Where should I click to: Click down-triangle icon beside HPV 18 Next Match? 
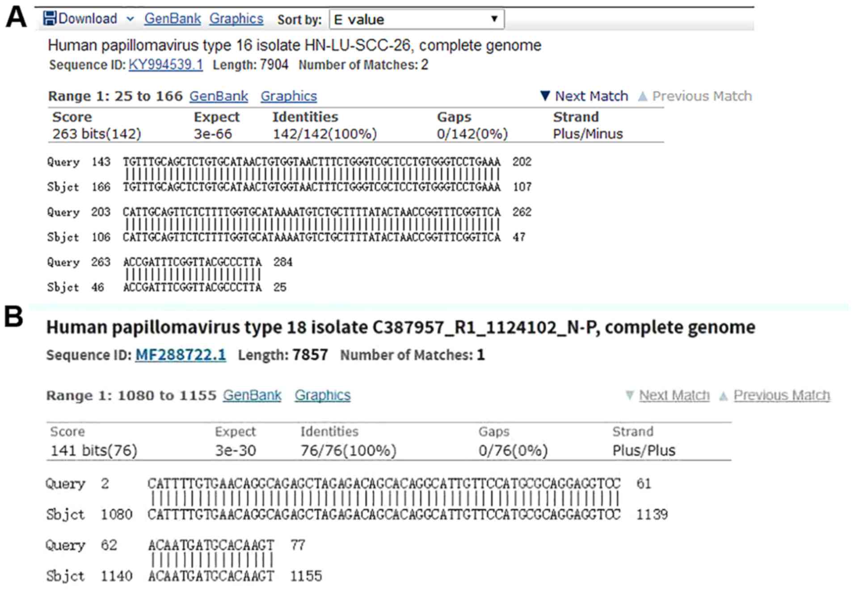click(x=629, y=395)
